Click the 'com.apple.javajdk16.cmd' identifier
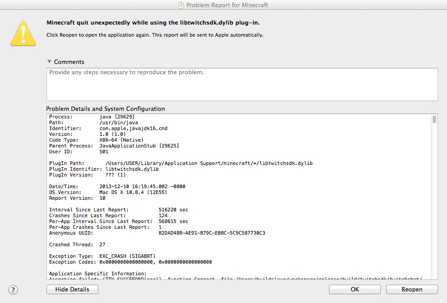The height and width of the screenshot is (303, 447). [x=133, y=129]
